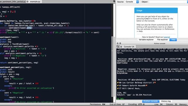188x106 pixels.
Task: Click the 'End-of-lines: LF' status entry
Action: pyautogui.click(x=117, y=104)
